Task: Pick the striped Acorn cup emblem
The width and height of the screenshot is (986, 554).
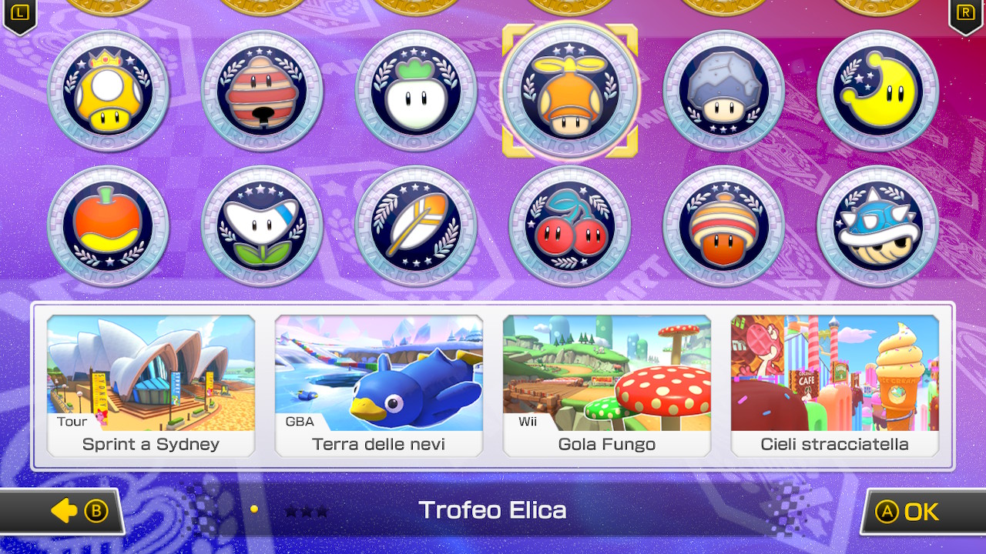Action: coord(724,226)
